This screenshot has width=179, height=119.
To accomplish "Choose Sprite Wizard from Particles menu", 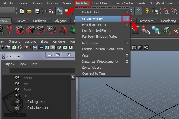I will [x=93, y=68].
